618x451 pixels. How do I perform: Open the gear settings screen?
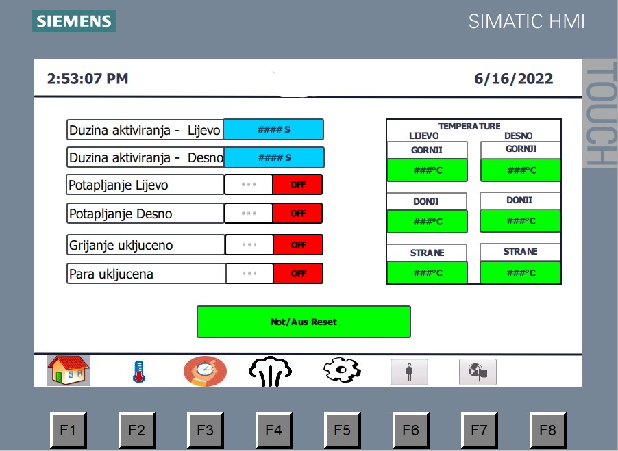pos(341,370)
